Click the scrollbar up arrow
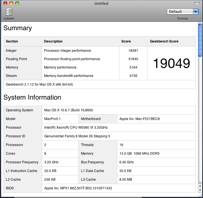This screenshot has height=198, width=203. 200,186
